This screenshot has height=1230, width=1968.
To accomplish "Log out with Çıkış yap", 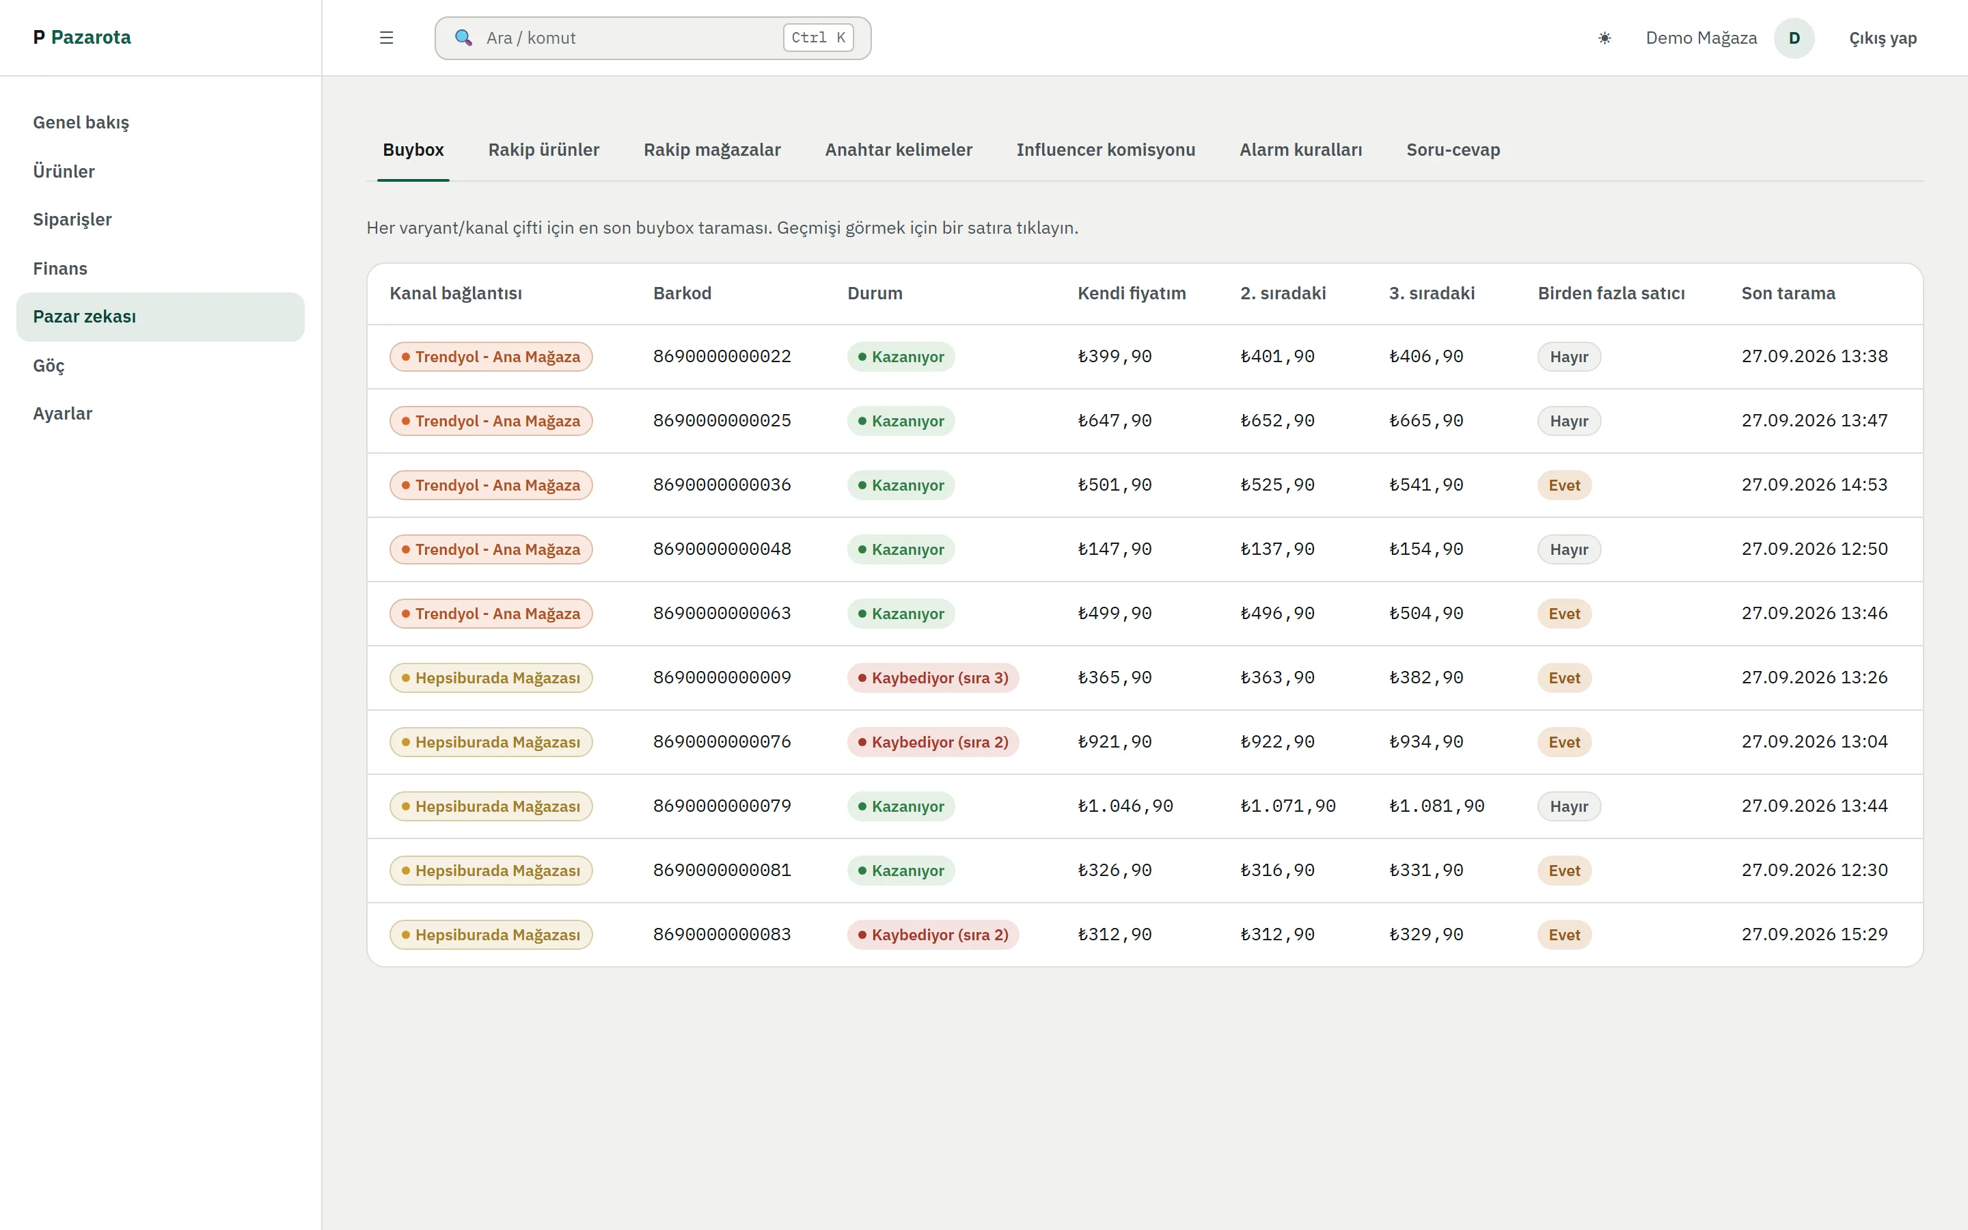I will [1882, 38].
